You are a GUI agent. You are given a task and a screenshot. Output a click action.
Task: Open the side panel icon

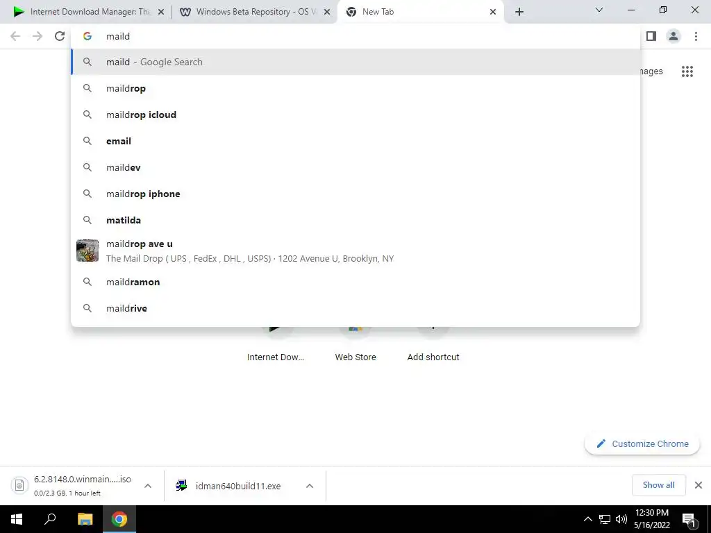click(651, 36)
